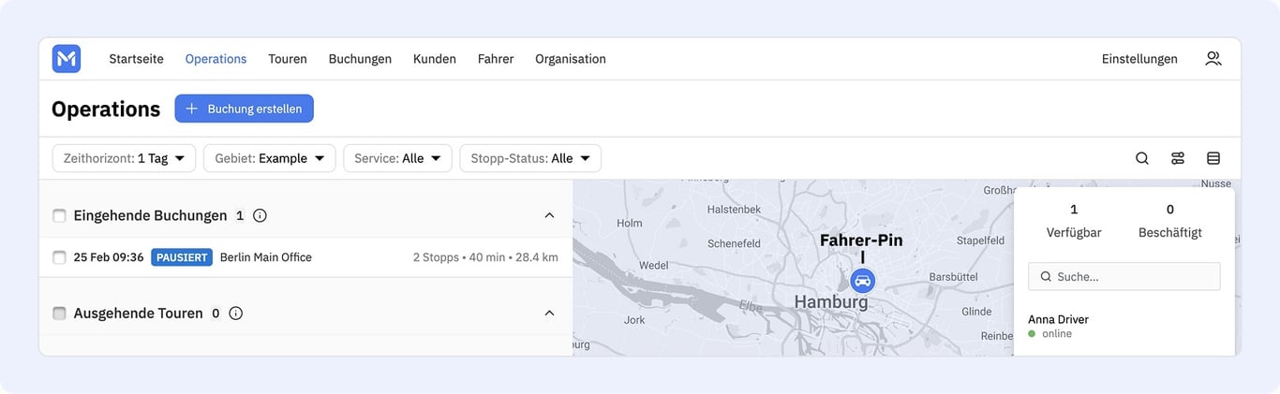Click the Beschäftigt driver count
This screenshot has width=1280, height=394.
click(x=1170, y=221)
